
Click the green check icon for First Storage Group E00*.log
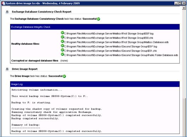(62, 33)
